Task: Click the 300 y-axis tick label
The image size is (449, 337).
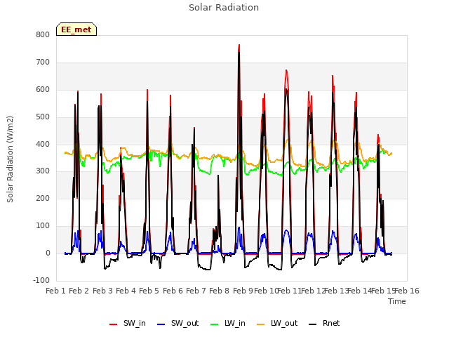Action: tap(43, 171)
